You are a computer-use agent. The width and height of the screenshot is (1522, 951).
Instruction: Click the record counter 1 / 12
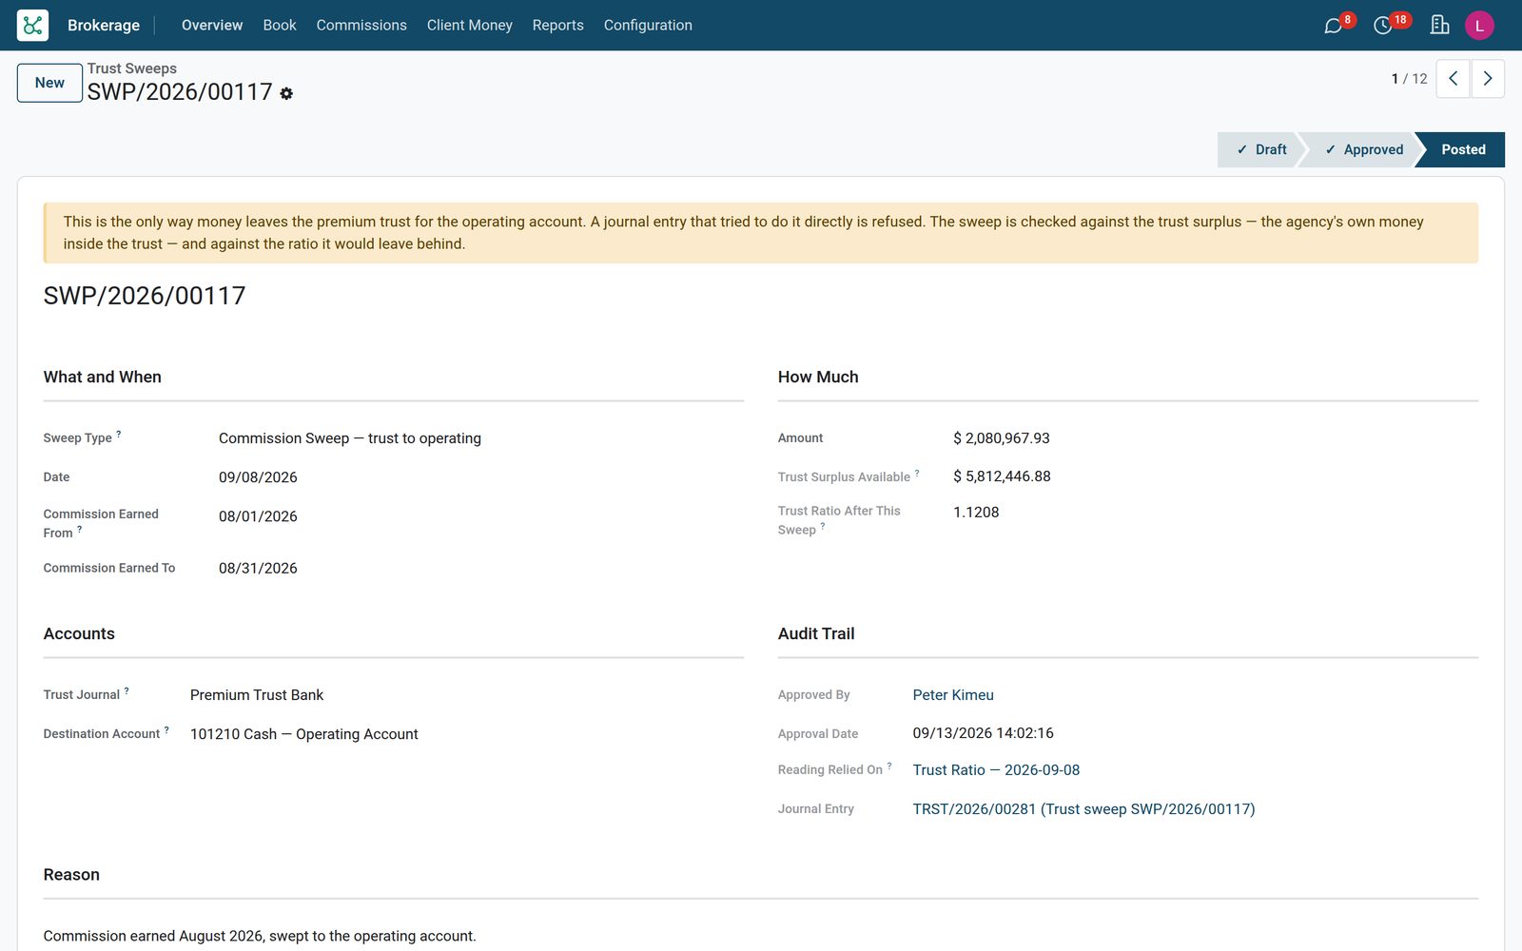click(x=1409, y=79)
